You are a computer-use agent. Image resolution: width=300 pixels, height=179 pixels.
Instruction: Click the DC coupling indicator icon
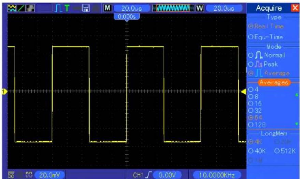tap(11, 175)
